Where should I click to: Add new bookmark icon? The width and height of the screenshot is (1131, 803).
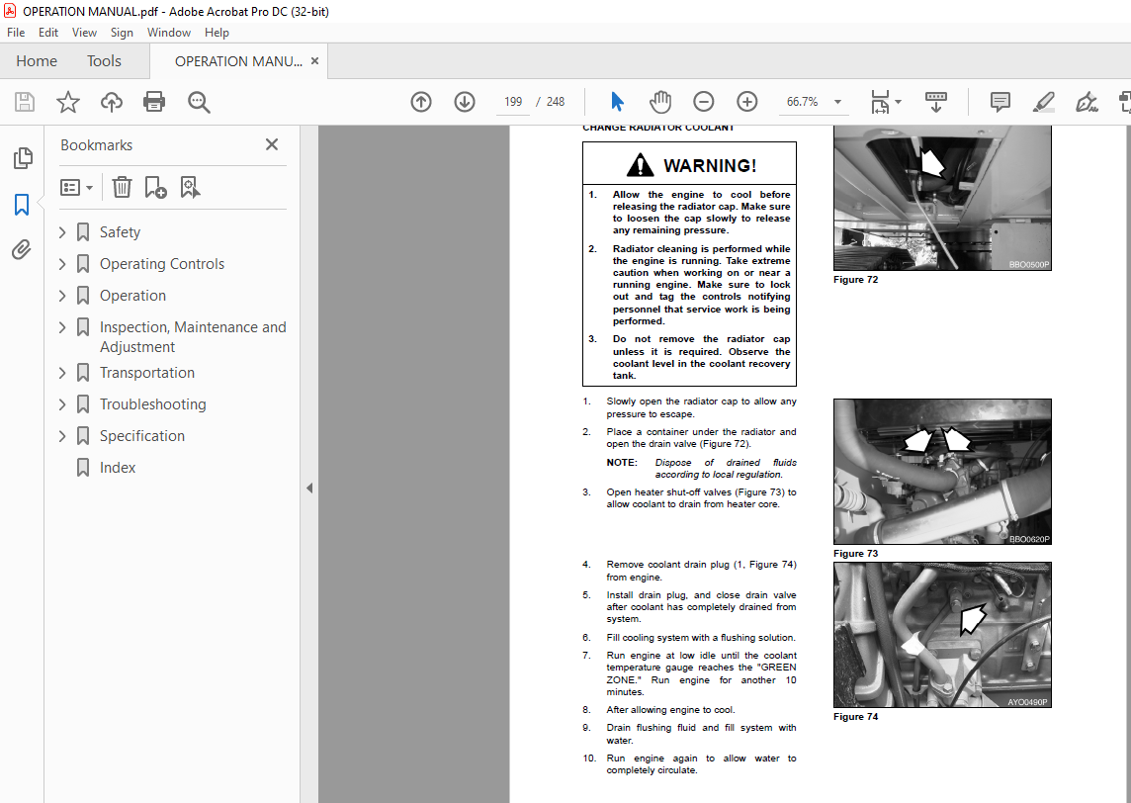point(155,188)
